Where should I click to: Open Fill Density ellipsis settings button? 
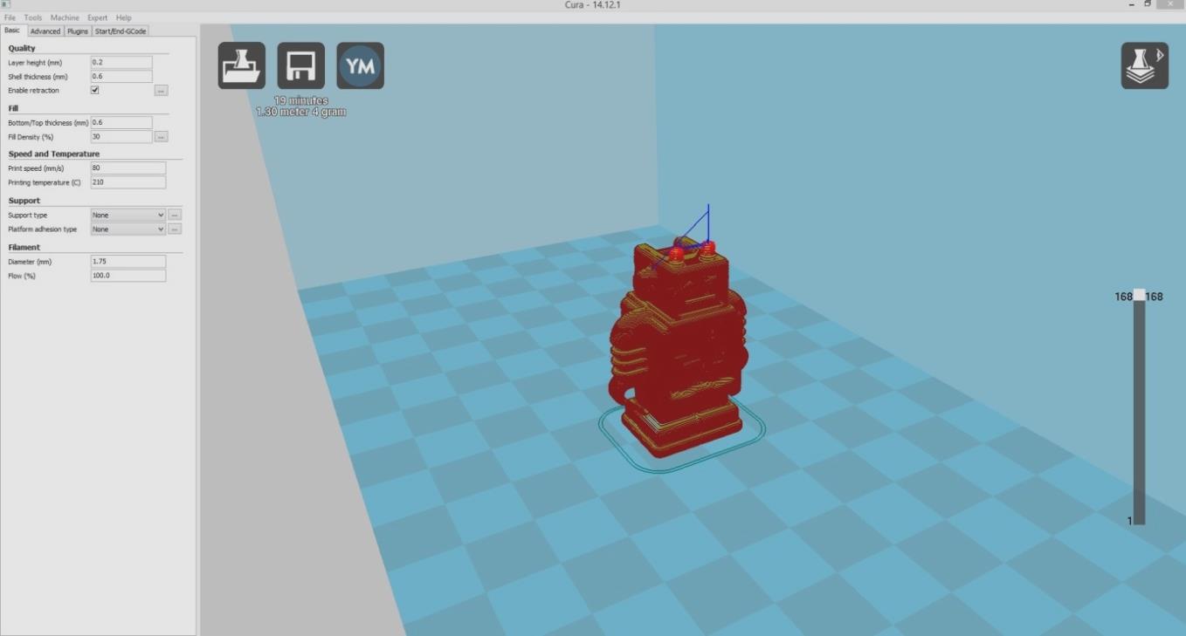tap(162, 137)
